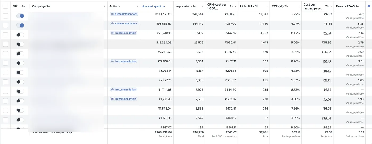This screenshot has height=144, width=372.
Task: Open the Impressions column dropdown arrow
Action: (x=202, y=6)
